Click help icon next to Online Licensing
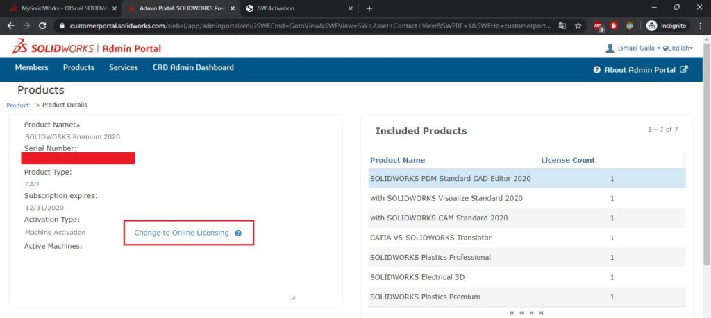Image resolution: width=711 pixels, height=318 pixels. click(x=238, y=233)
